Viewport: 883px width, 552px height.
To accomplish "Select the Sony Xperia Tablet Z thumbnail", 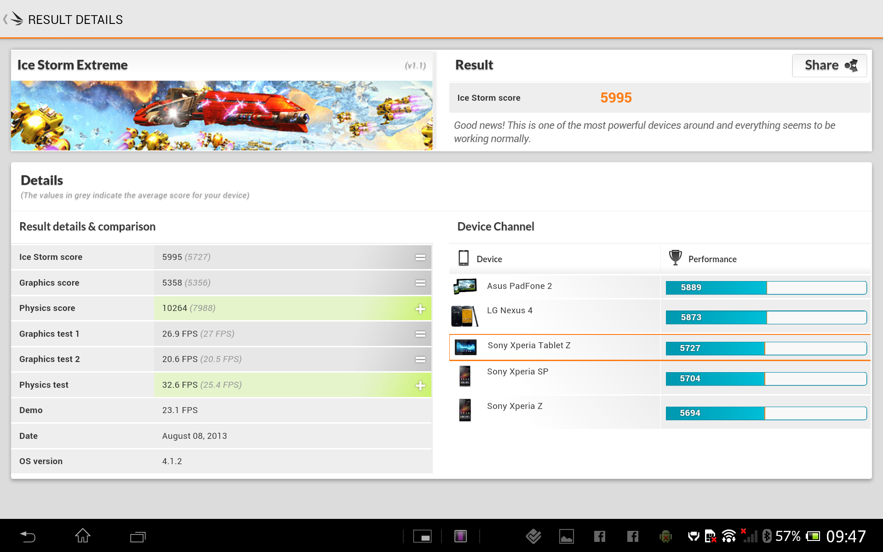I will [465, 347].
